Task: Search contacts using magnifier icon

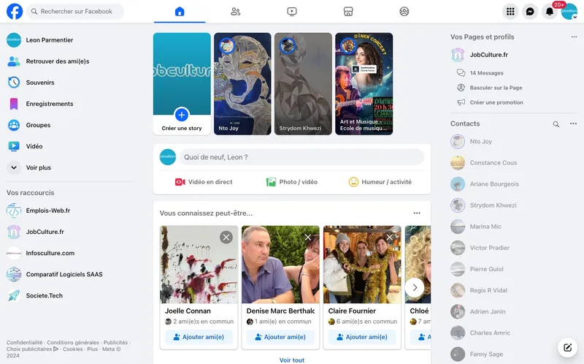Action: 556,124
